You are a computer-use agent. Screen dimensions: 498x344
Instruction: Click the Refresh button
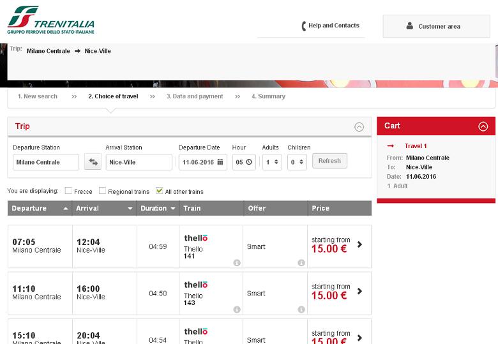click(x=329, y=161)
